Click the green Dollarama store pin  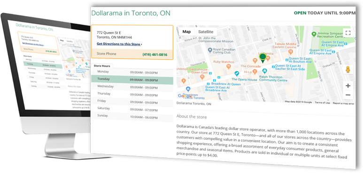263,58
